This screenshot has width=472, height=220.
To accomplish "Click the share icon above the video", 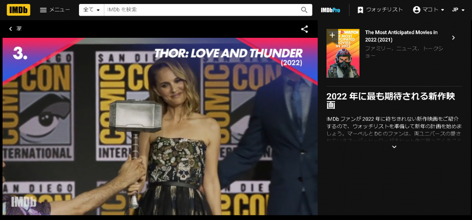I will pyautogui.click(x=304, y=29).
